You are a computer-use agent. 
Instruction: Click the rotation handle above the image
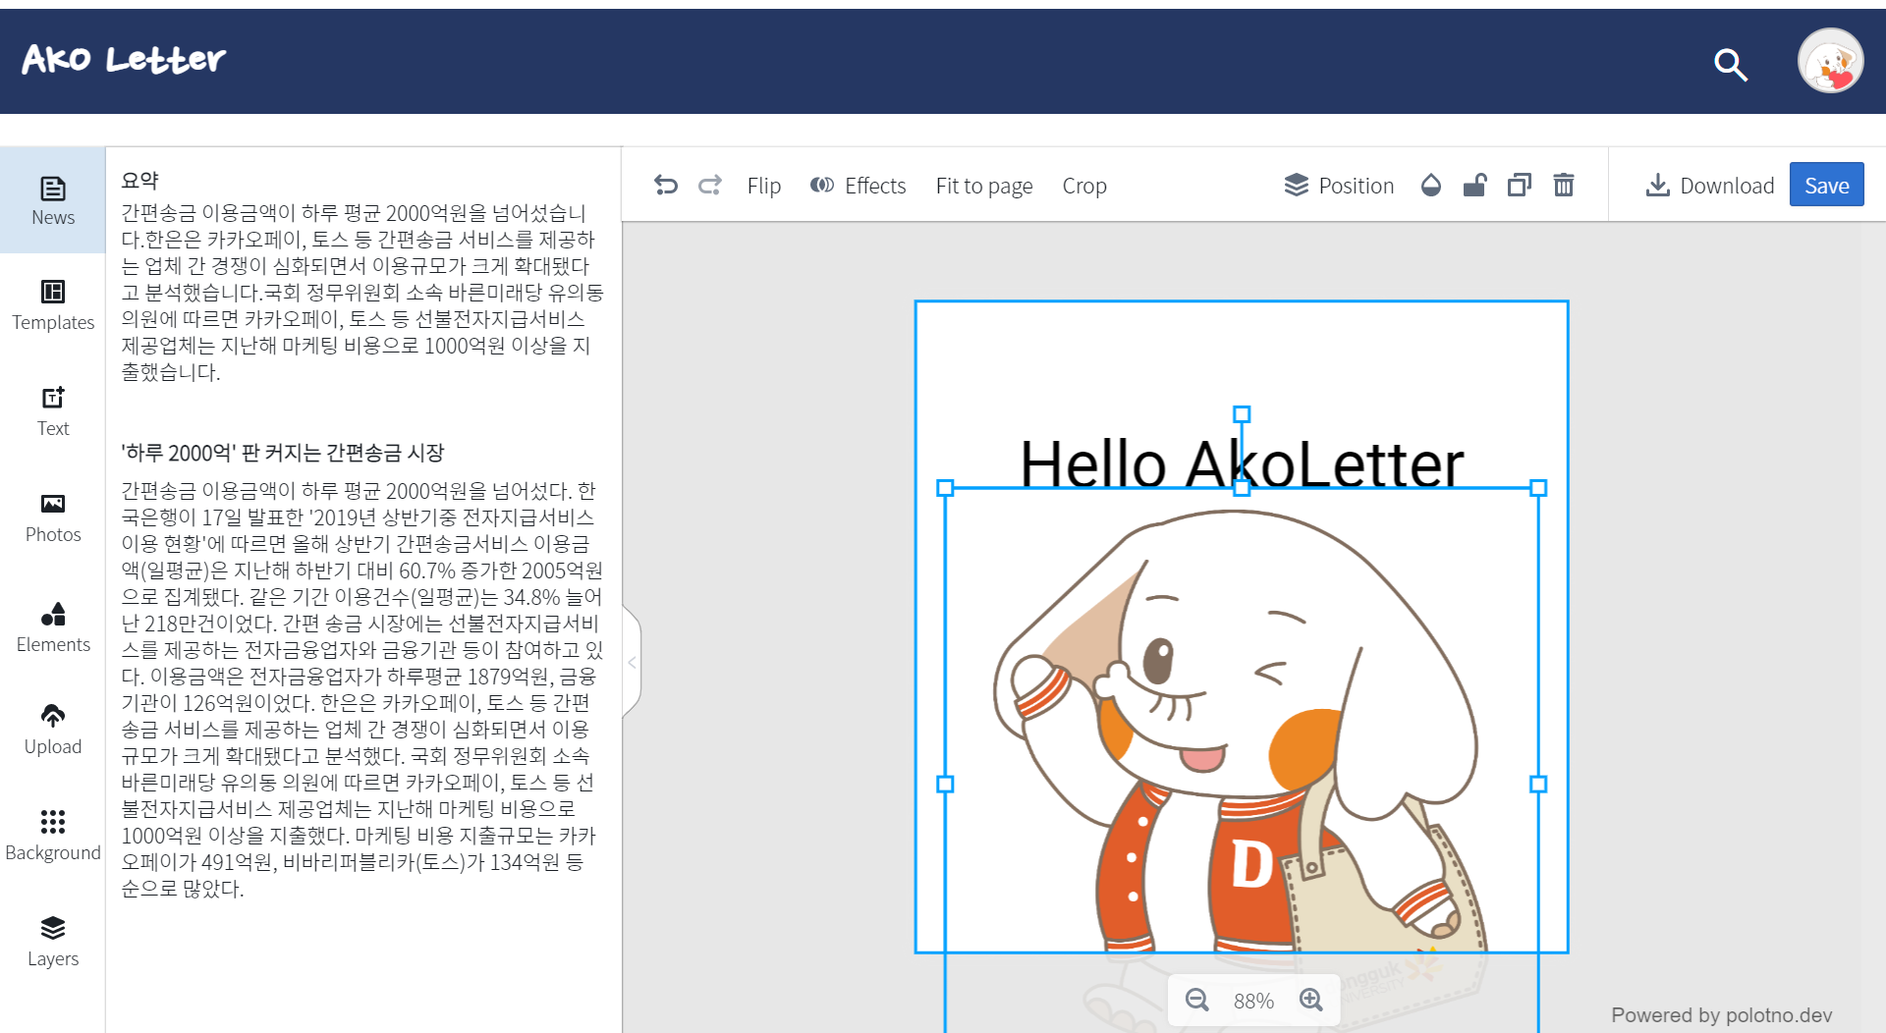[x=1242, y=414]
